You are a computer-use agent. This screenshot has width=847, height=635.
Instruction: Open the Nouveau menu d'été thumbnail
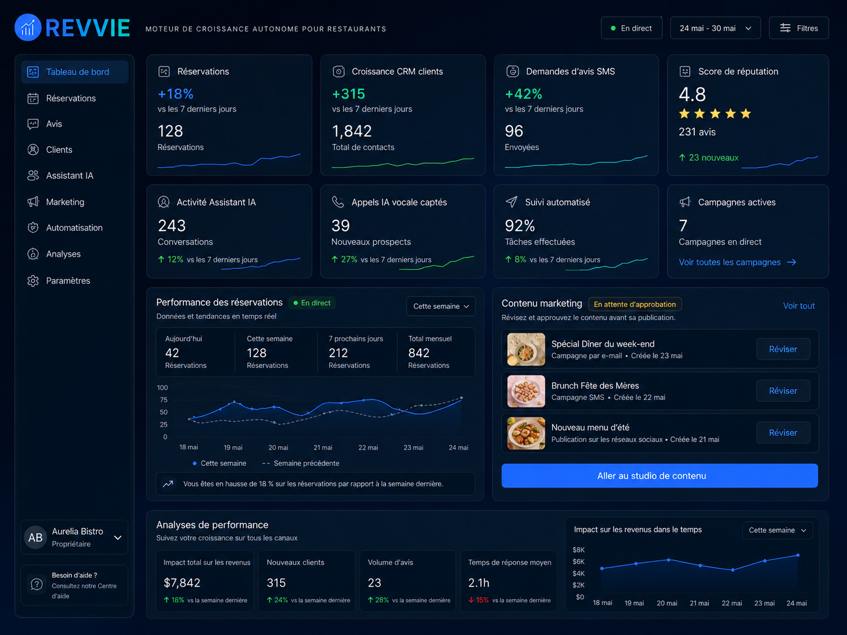[526, 433]
